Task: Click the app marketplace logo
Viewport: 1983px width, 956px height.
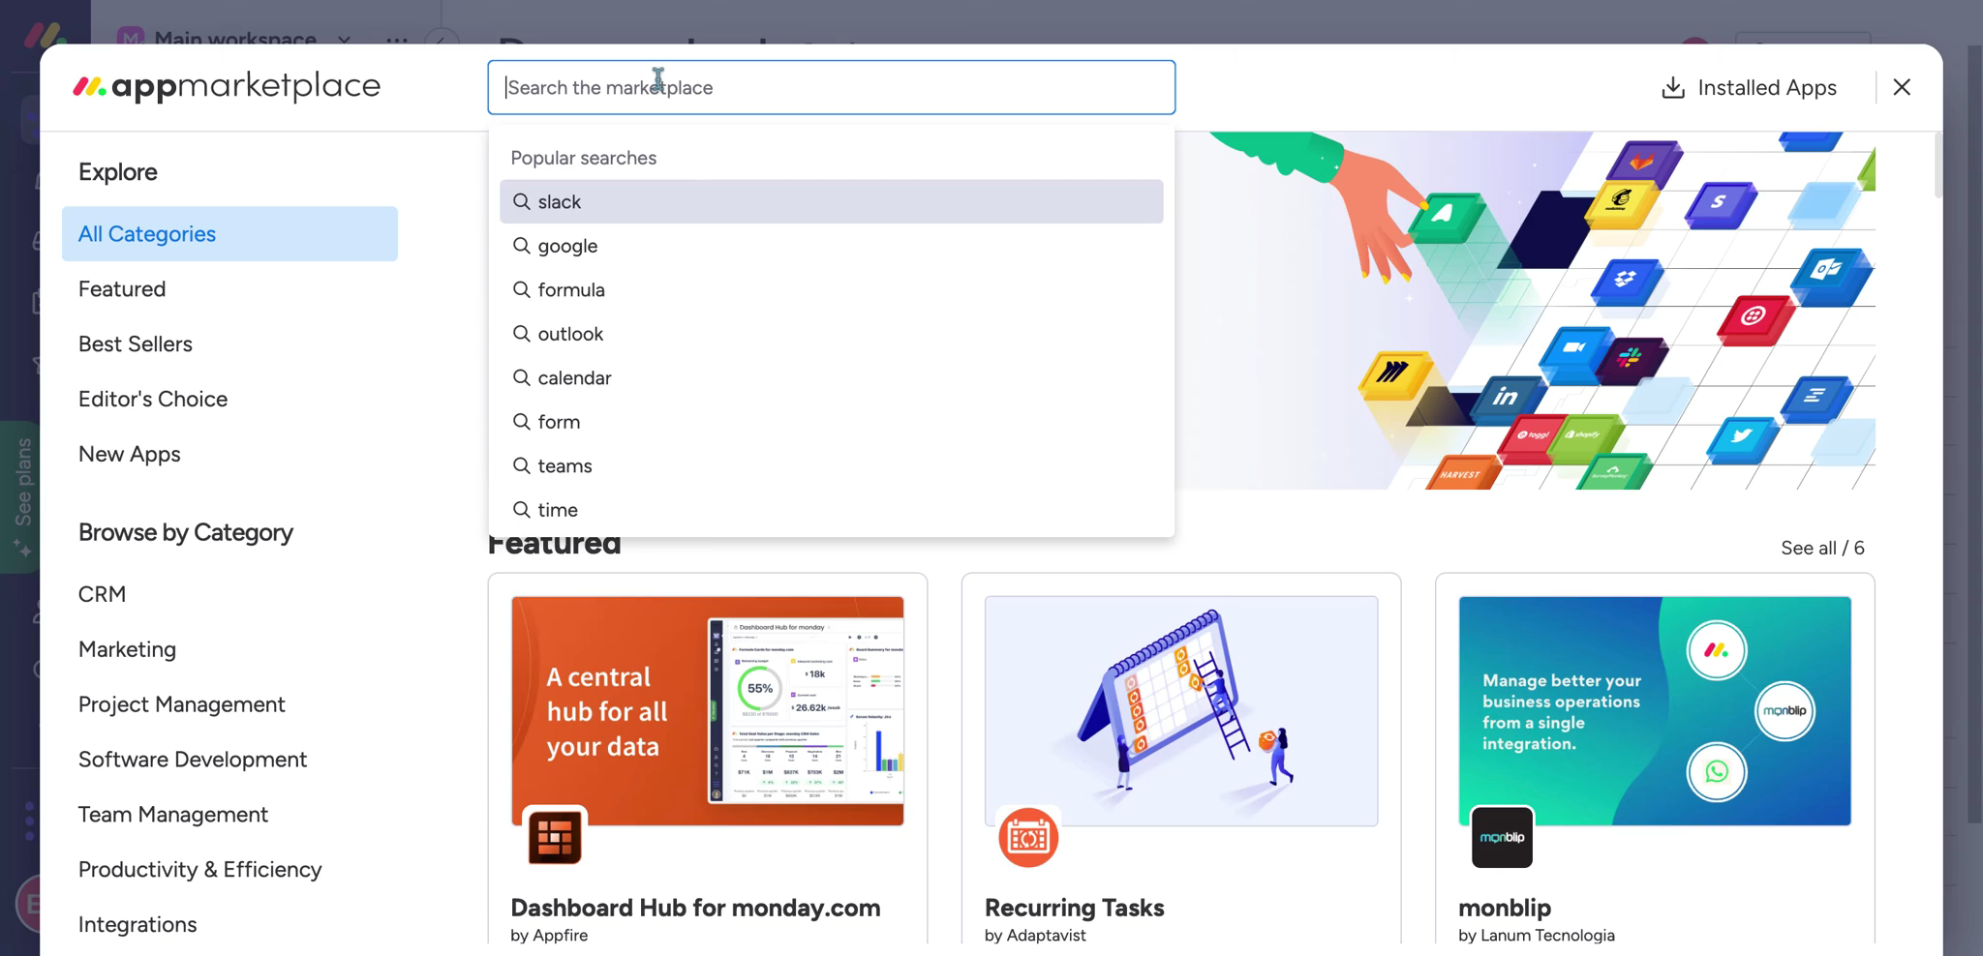Action: coord(227,86)
